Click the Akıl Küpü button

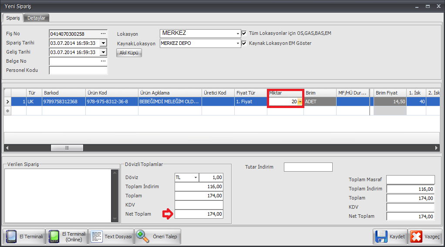pos(129,53)
